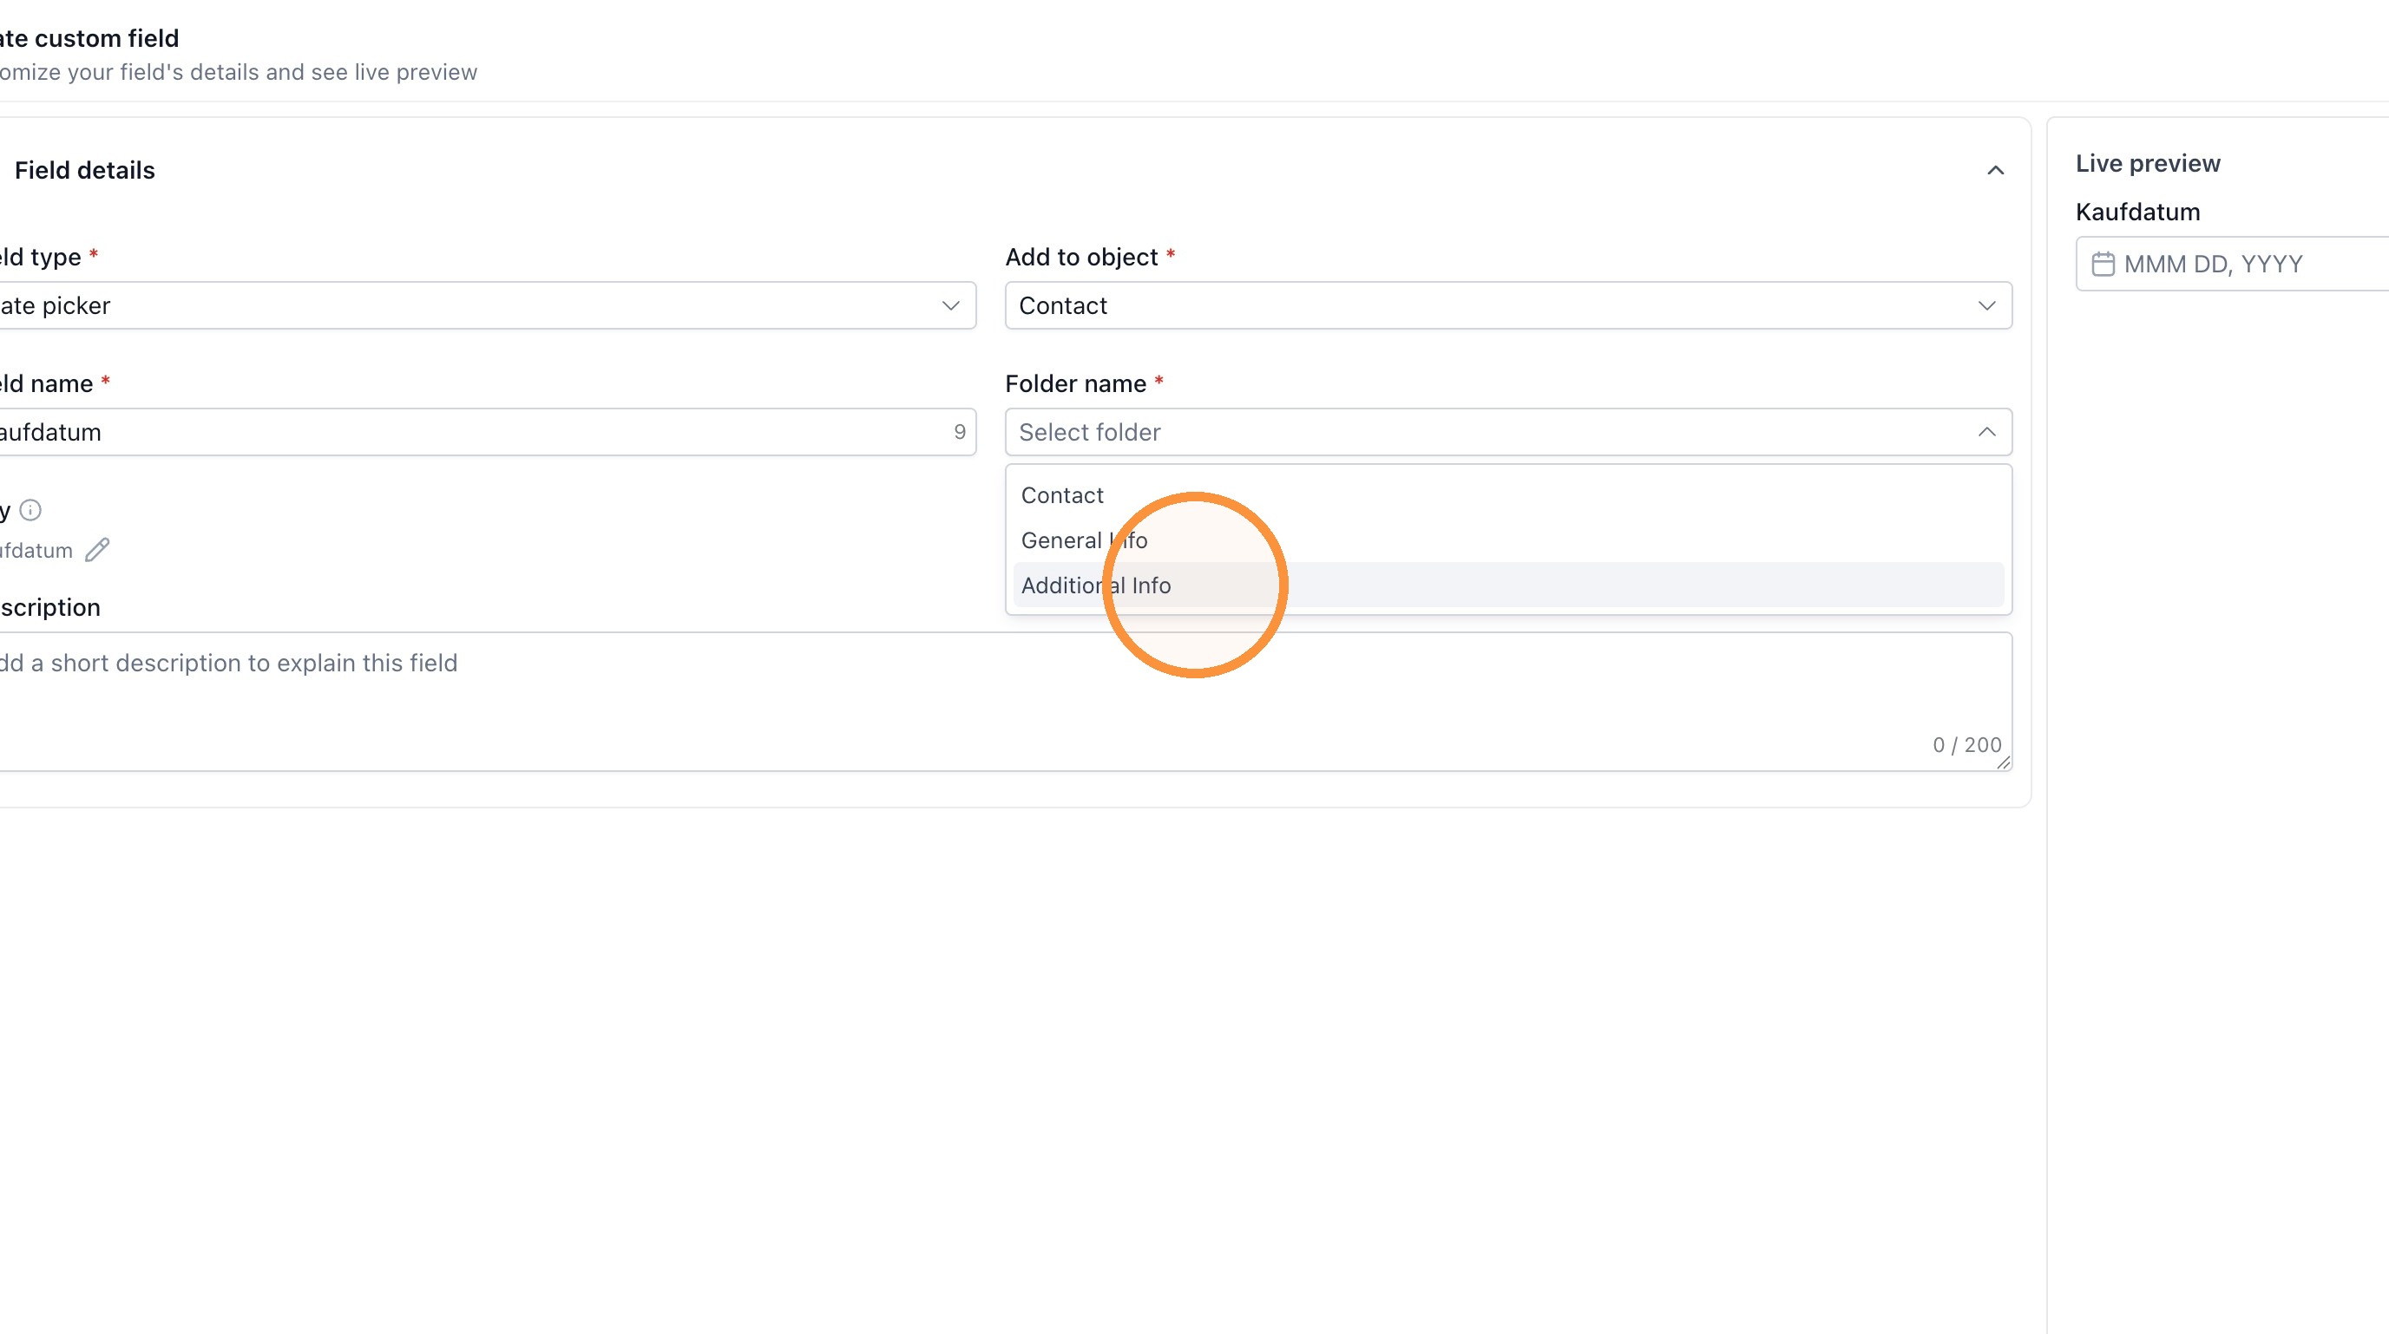Choose Contact folder option
The width and height of the screenshot is (2389, 1334).
pyautogui.click(x=1508, y=495)
